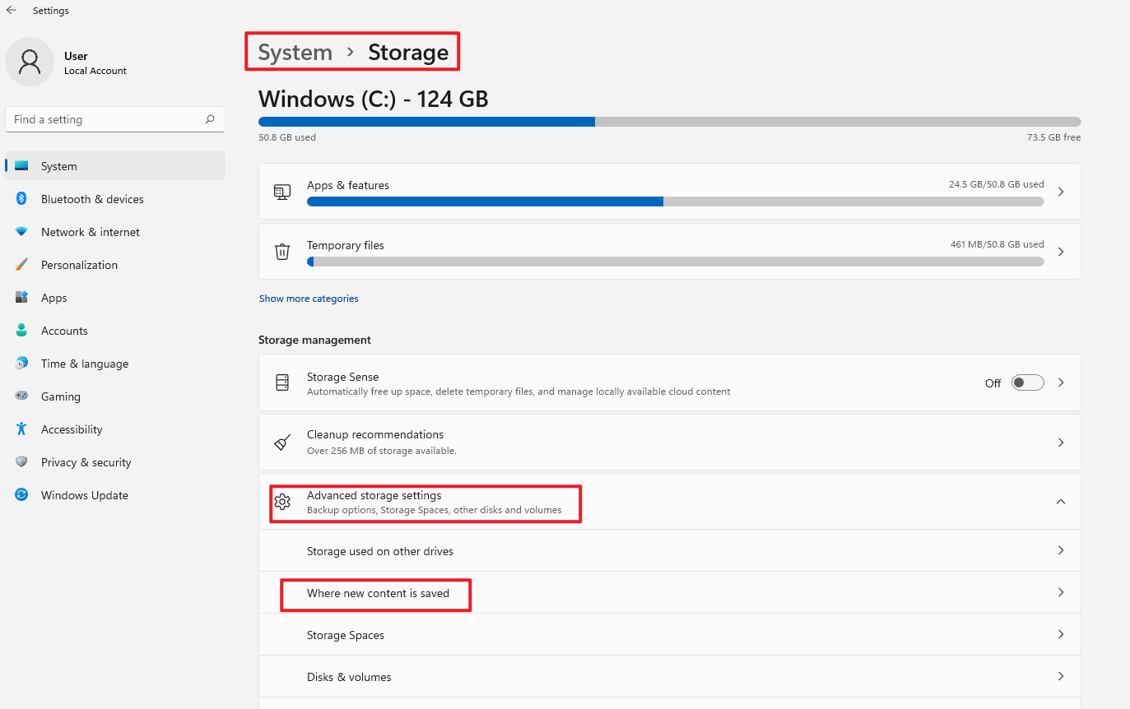Click the Bluetooth icon in sidebar
This screenshot has height=709, width=1130.
(x=21, y=199)
